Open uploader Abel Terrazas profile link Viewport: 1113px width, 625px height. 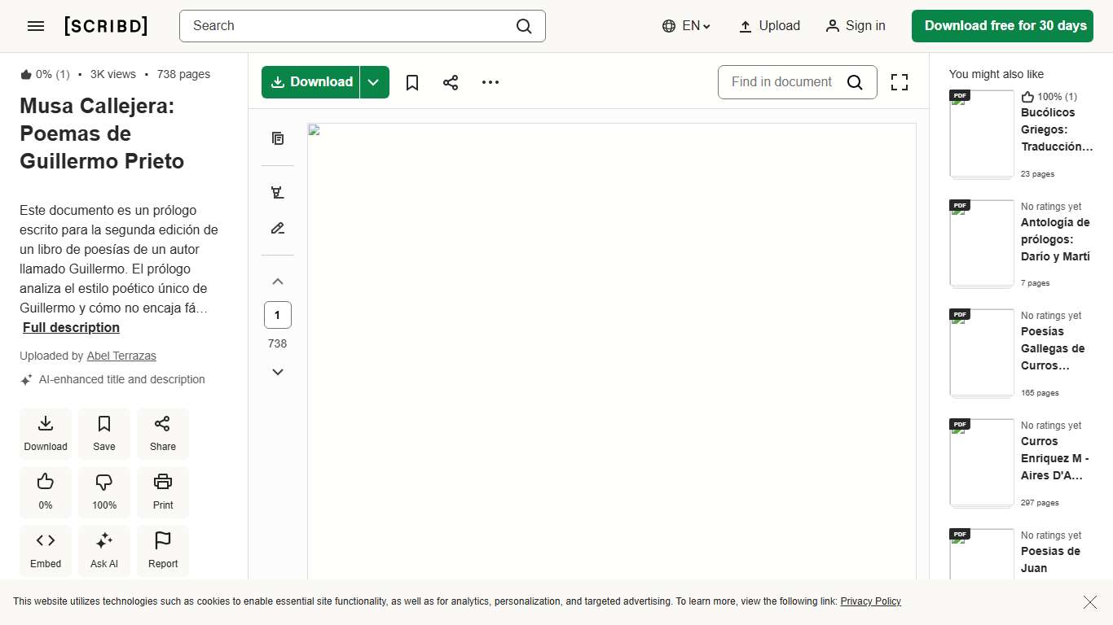pos(121,356)
